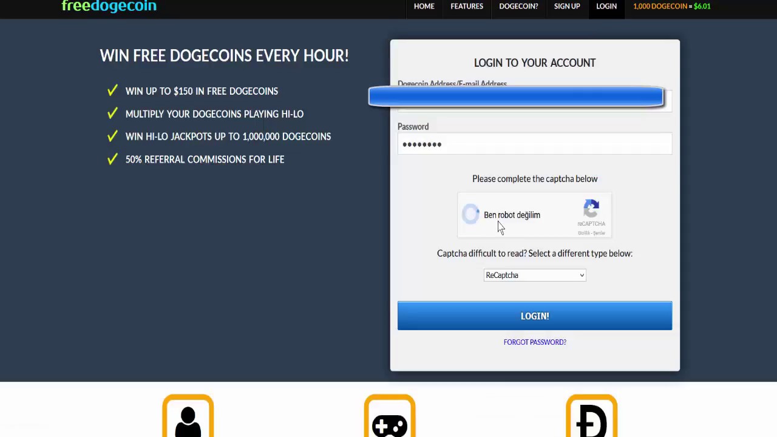Click the 1,000 DOGECOIN price ticker
The width and height of the screenshot is (777, 437).
[671, 6]
